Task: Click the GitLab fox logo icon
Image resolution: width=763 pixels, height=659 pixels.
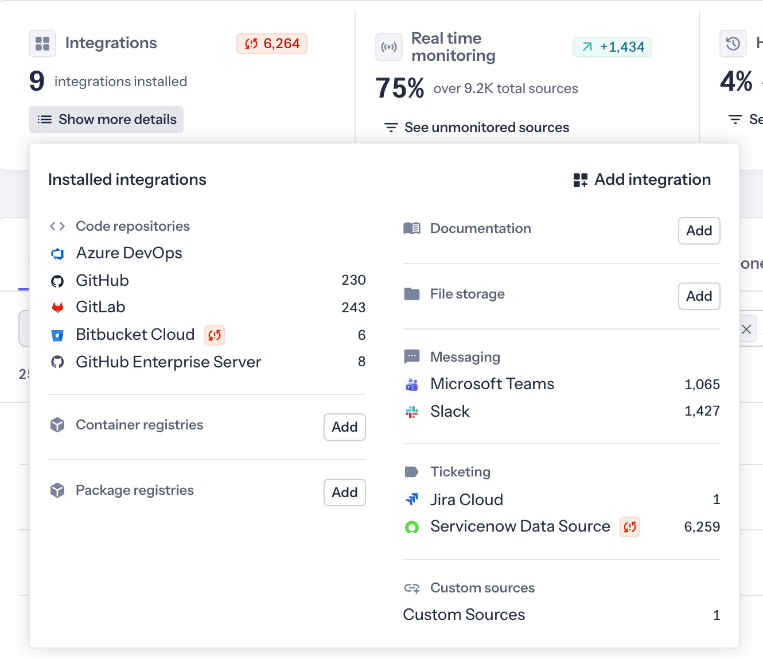Action: 57,308
